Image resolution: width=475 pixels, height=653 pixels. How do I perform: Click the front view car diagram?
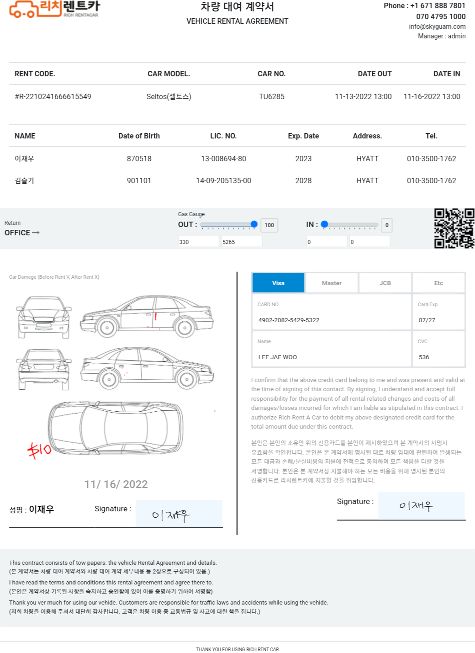(44, 317)
